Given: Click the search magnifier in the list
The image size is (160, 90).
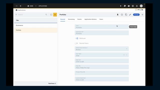Looking at the screenshot, I should click(x=46, y=14).
